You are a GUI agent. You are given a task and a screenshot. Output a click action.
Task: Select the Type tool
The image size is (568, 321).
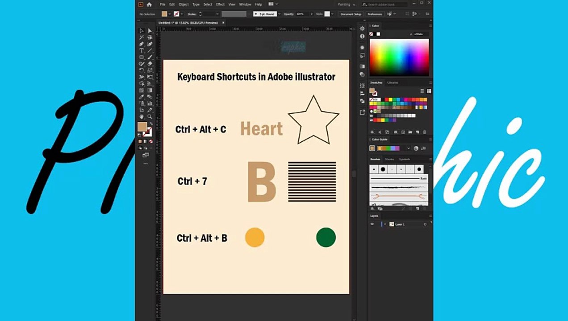142,50
